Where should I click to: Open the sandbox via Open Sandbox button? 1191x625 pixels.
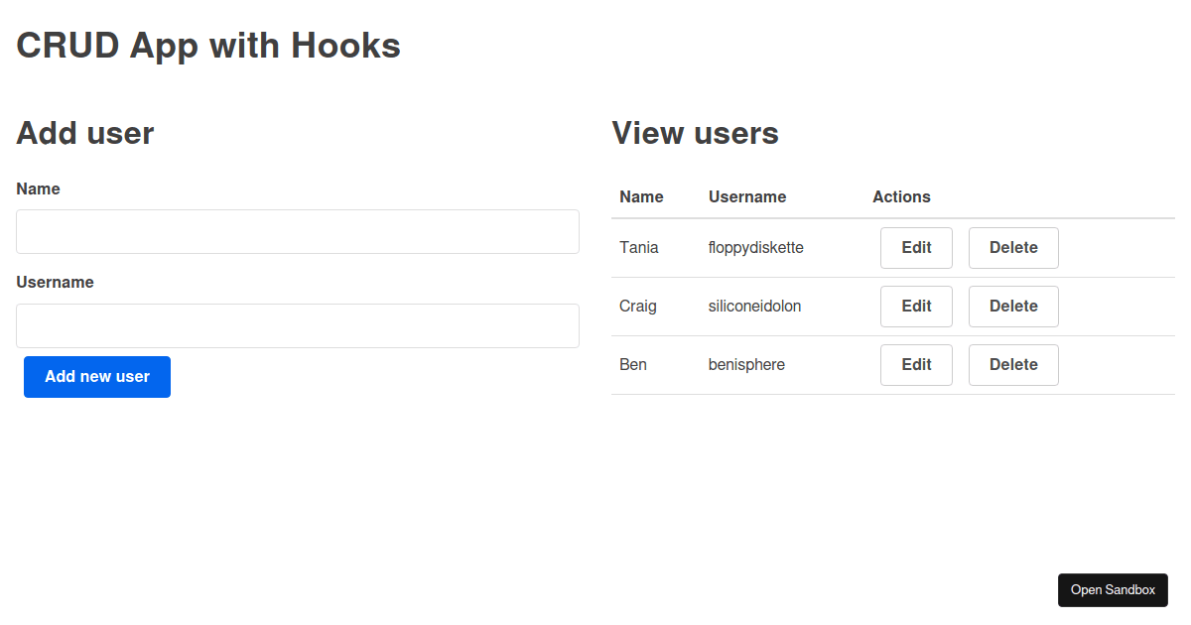(x=1113, y=589)
